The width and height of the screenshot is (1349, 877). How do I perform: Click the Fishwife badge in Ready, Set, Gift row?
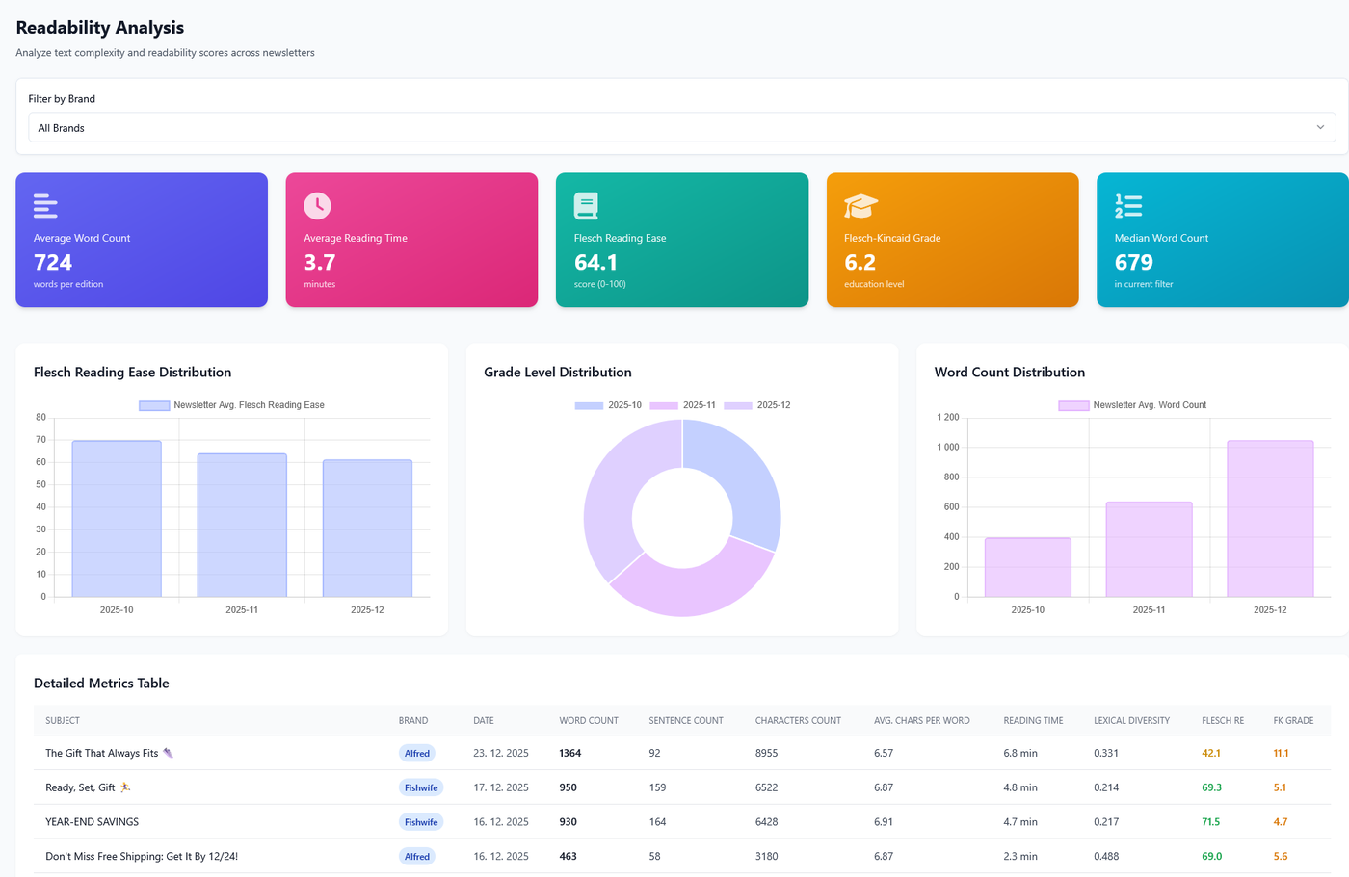421,787
